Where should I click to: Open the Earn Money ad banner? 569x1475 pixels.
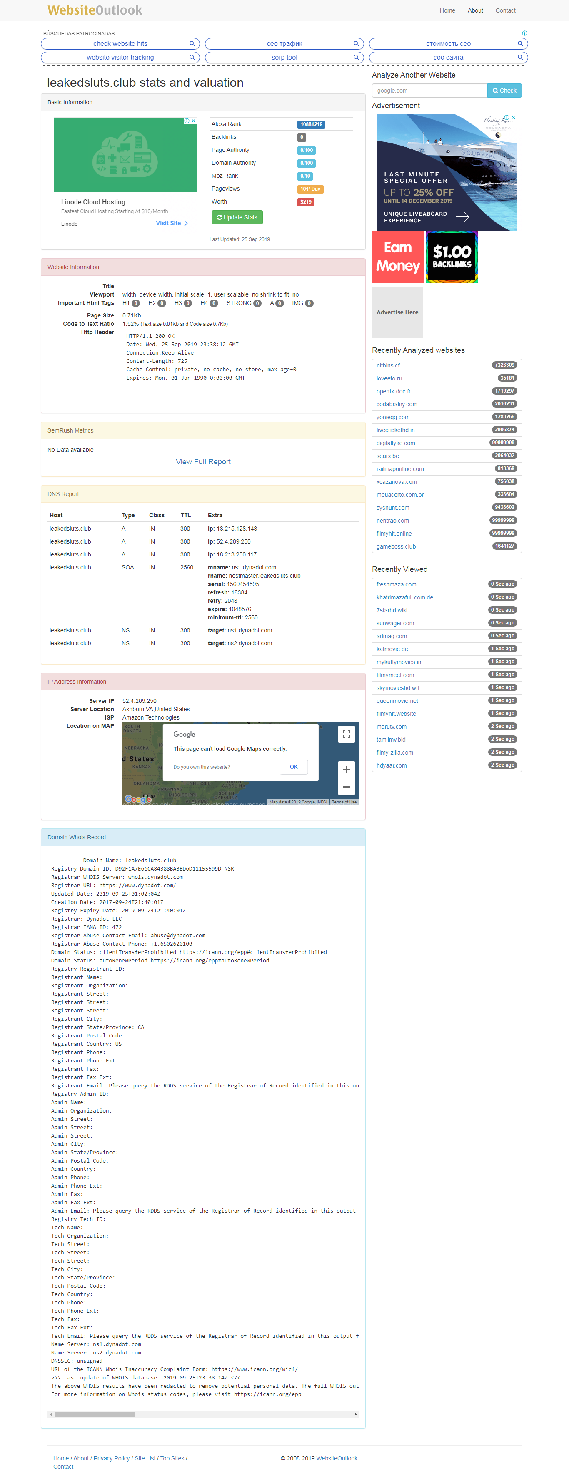coord(398,257)
